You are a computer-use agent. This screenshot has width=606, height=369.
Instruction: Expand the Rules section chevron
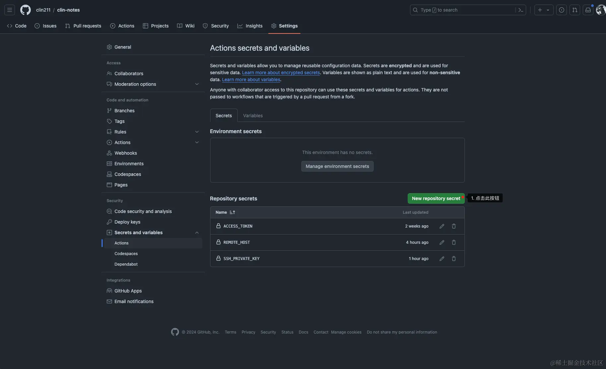tap(197, 132)
